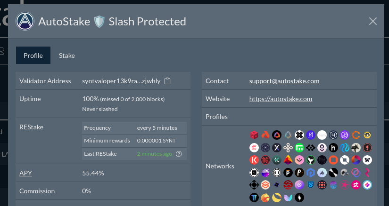
Task: Choose the white circle X-cross network icon
Action: 299,135
